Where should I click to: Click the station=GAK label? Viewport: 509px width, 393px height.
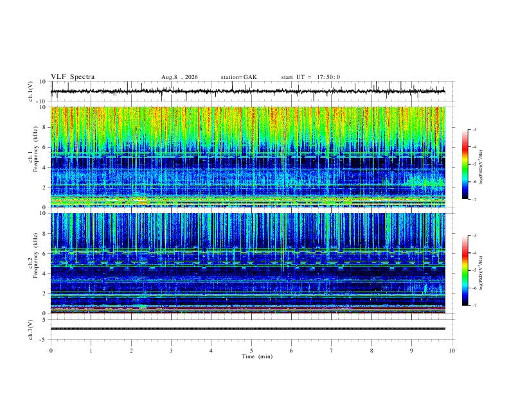238,77
